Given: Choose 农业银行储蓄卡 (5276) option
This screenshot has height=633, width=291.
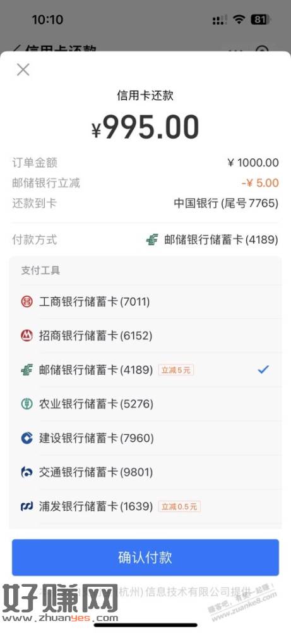Looking at the screenshot, I should pos(145,404).
